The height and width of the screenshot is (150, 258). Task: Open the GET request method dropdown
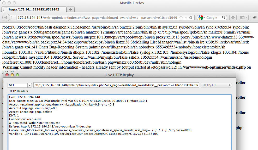(x=29, y=85)
